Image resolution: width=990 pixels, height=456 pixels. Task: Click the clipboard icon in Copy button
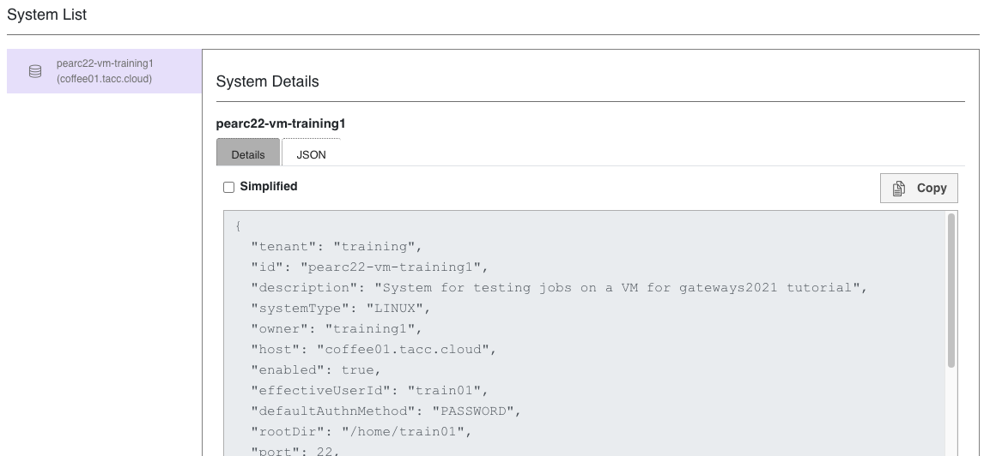[899, 189]
